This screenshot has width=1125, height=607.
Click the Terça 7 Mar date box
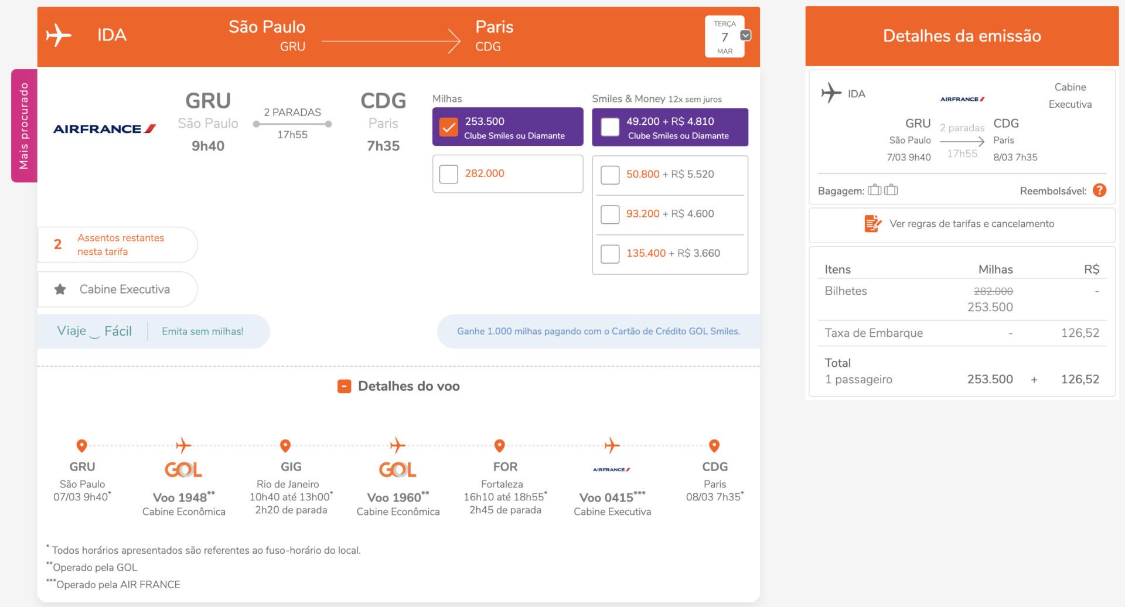(x=725, y=36)
